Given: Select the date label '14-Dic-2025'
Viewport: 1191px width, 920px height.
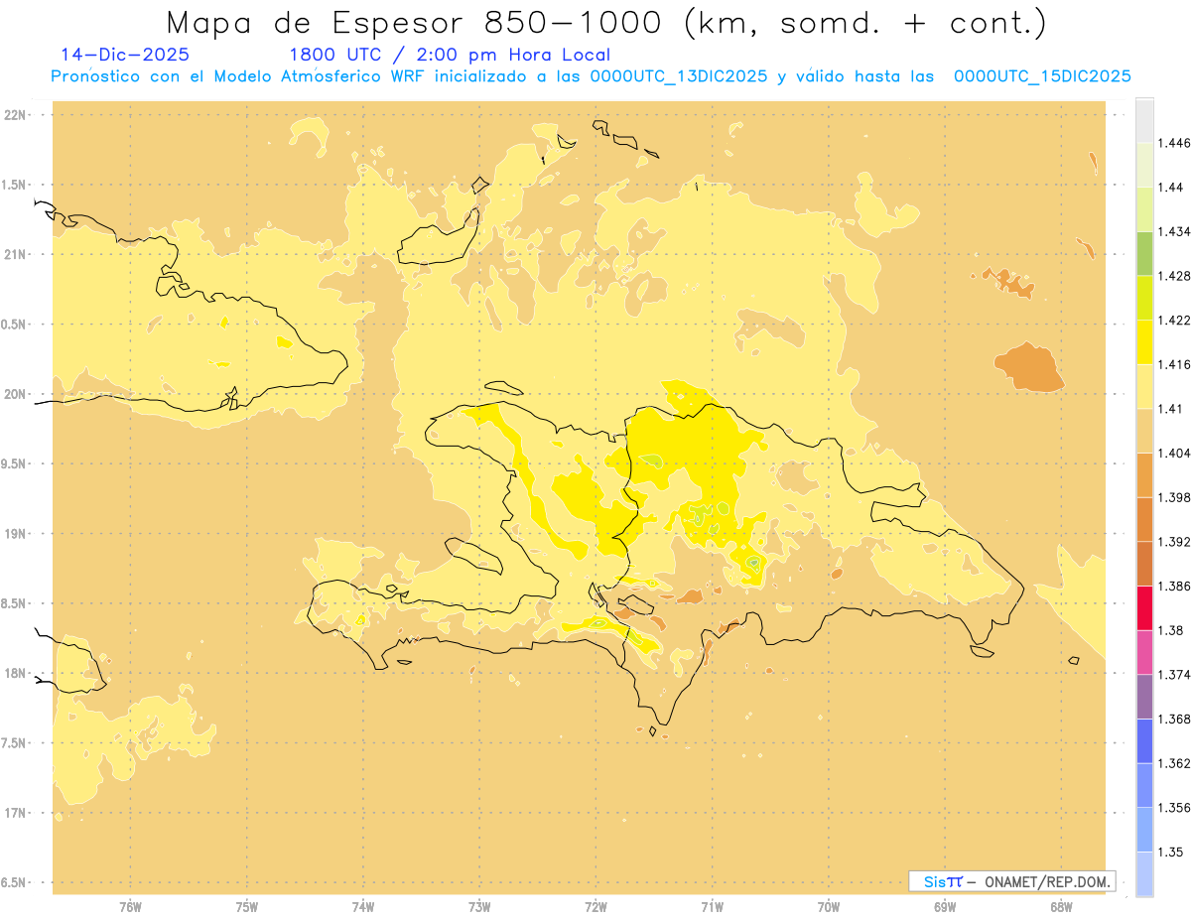Looking at the screenshot, I should point(125,56).
